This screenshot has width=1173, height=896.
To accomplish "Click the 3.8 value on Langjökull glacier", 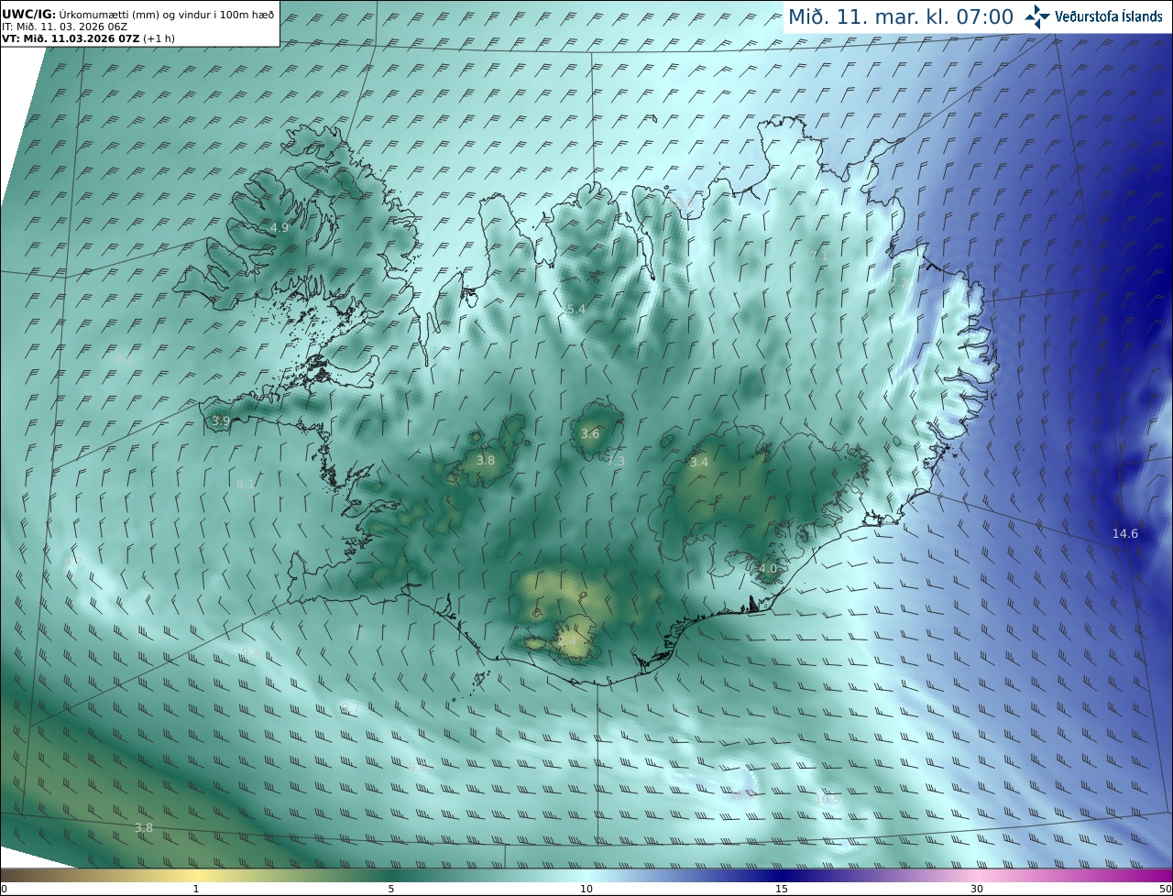I will [486, 461].
